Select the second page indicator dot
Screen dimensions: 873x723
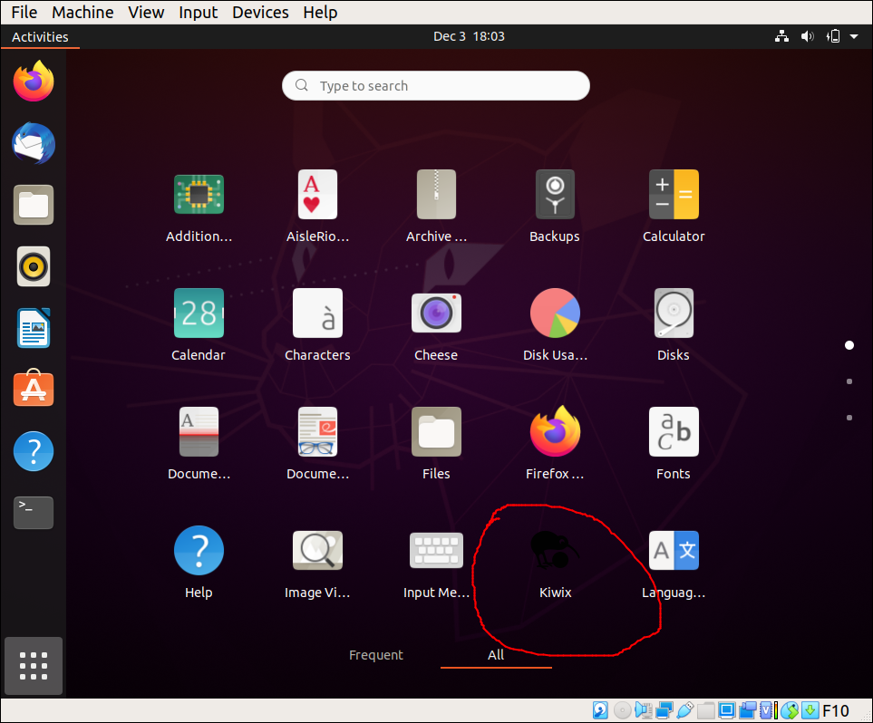[x=849, y=381]
